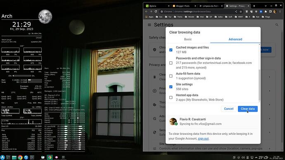Click the share icon in address bar

click(236, 12)
